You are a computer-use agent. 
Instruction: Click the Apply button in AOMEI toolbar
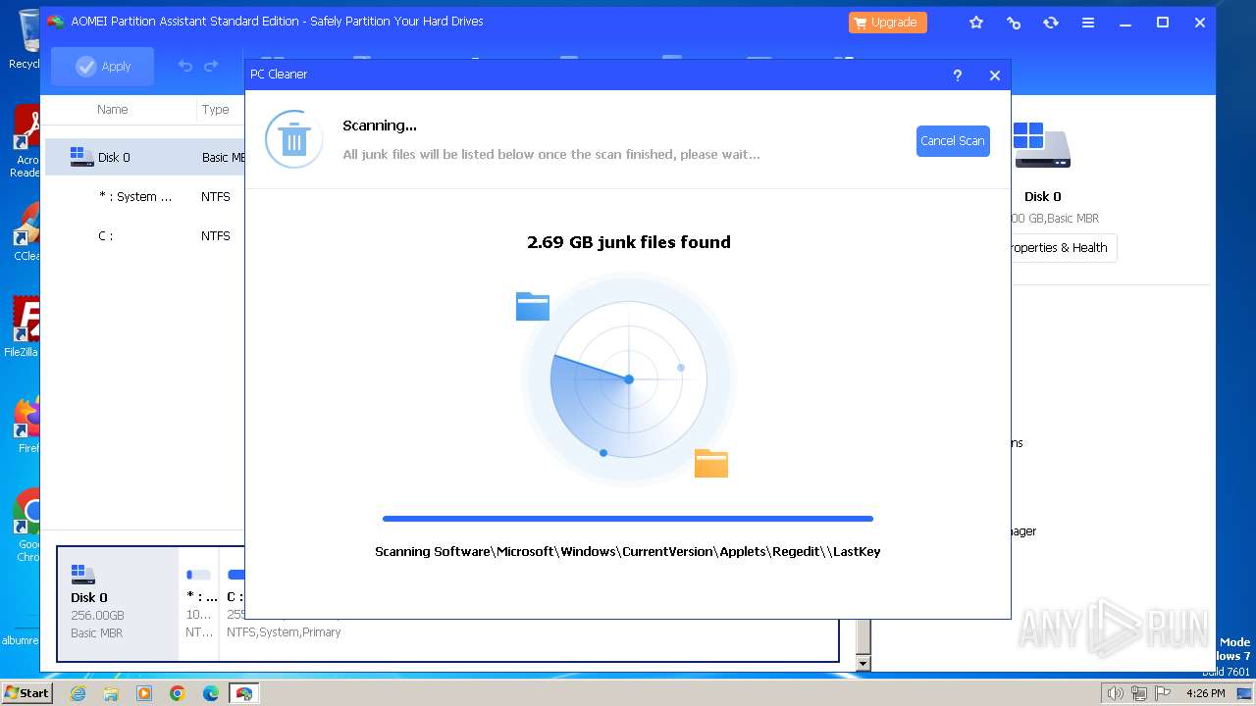point(103,66)
